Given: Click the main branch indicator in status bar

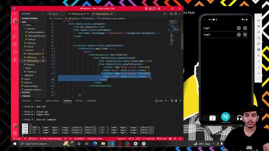Looking at the screenshot, I should coord(18,139).
